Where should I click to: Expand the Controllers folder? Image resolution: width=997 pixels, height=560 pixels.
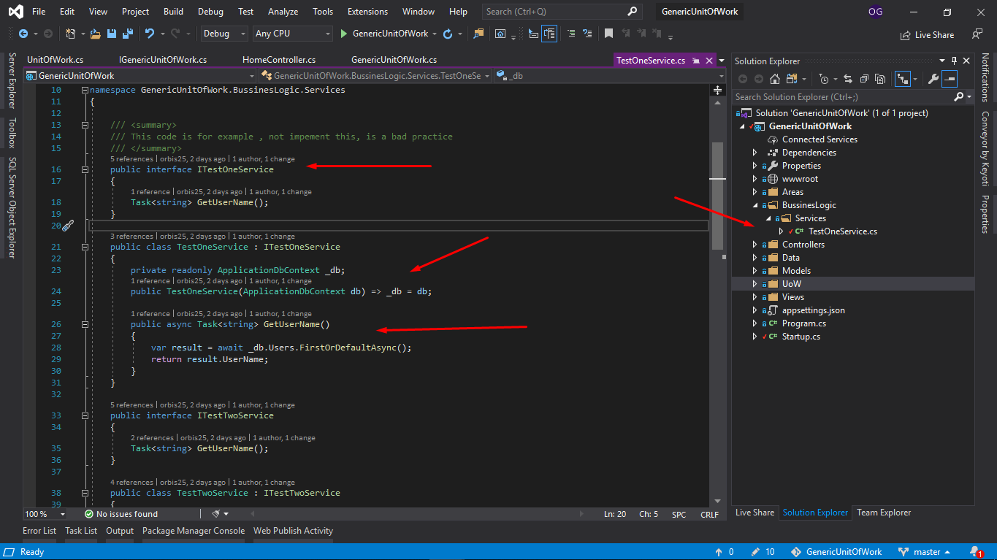point(755,244)
